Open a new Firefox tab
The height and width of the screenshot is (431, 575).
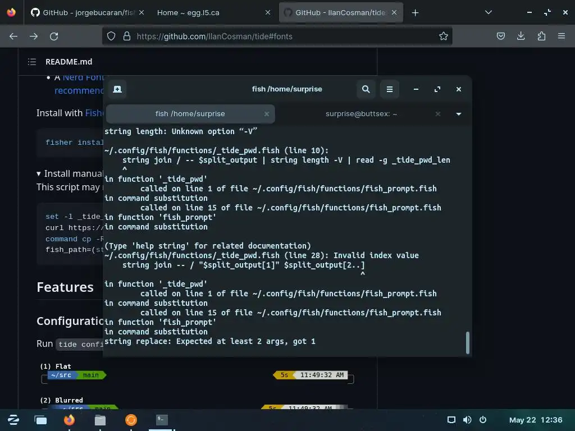[415, 13]
